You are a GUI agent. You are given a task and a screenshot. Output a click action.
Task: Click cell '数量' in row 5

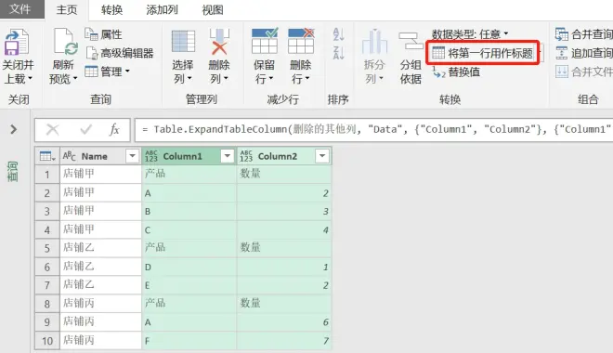pos(284,248)
